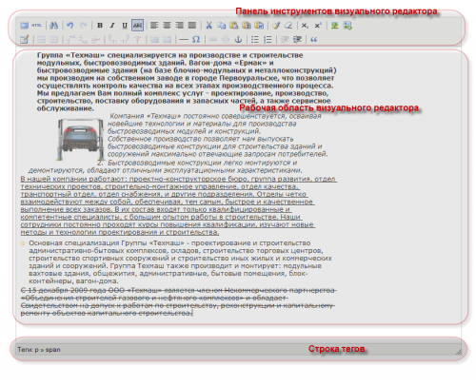Apply blockquote formatting
Image resolution: width=476 pixels, height=386 pixels.
313,40
